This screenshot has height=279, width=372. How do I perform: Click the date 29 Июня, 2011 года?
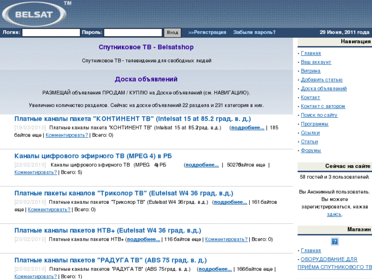[x=344, y=32]
